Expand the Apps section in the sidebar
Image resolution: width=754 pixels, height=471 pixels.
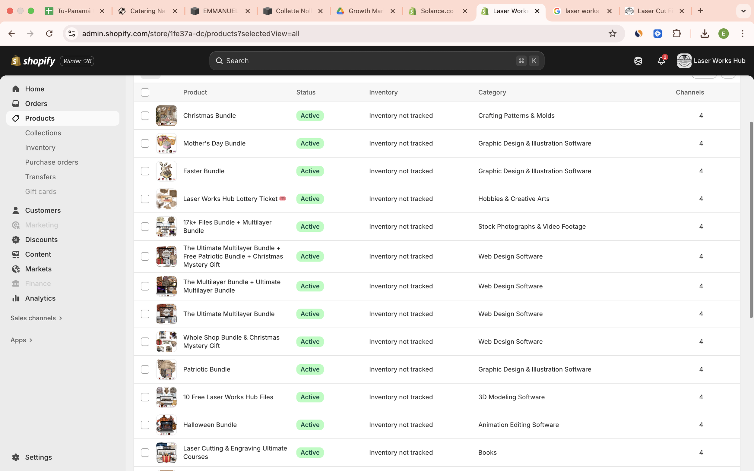[x=21, y=340]
